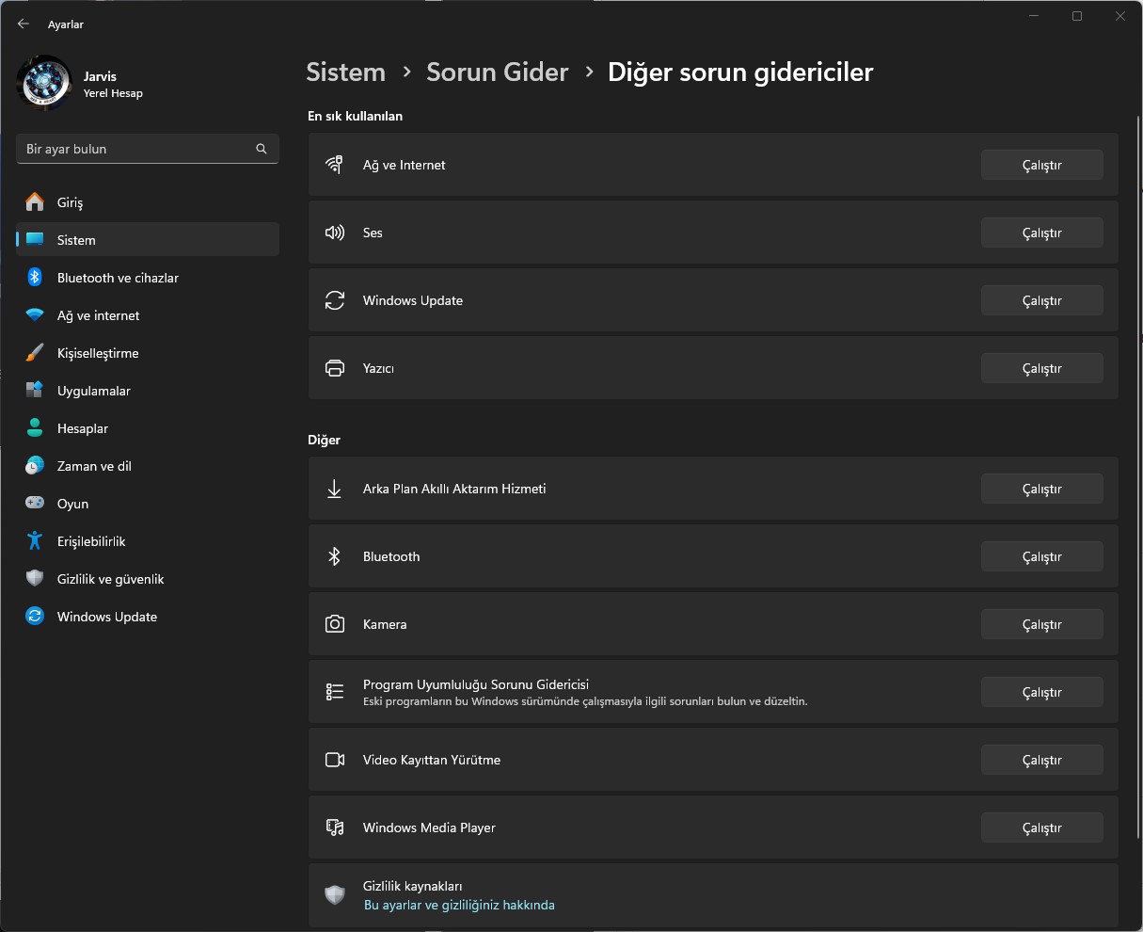Open Bluetooth ve cihazlar settings

148,278
